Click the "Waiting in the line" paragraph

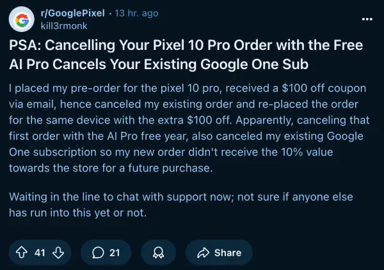(x=181, y=205)
